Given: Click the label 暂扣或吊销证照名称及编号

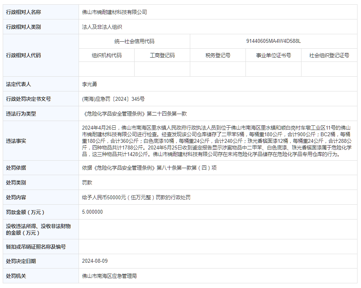Looking at the screenshot, I should (x=36, y=247).
